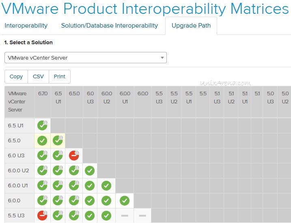Viewport: 291px width, 223px height.
Task: Click the VMware Product Interoperability Matrices title
Action: [145, 9]
